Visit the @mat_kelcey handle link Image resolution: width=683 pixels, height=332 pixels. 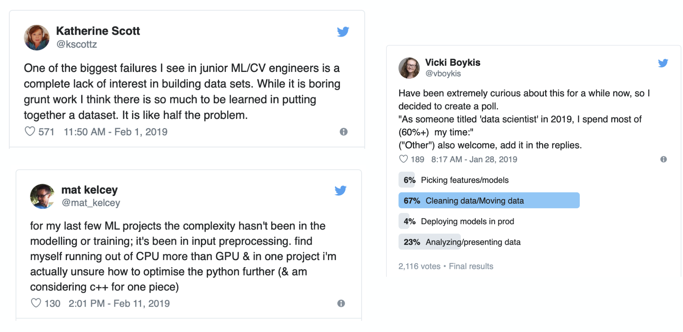coord(91,203)
